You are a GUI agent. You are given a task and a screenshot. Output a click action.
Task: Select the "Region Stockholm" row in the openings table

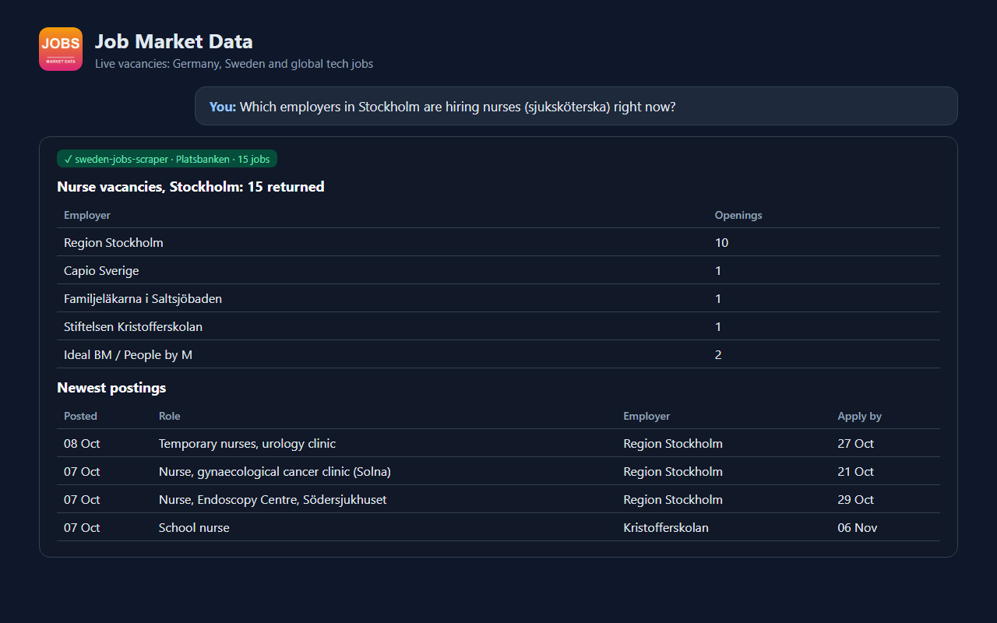click(x=498, y=242)
